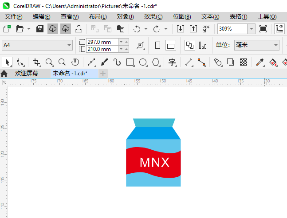Select the Pick arrow tool
This screenshot has height=218, width=287.
coord(7,62)
